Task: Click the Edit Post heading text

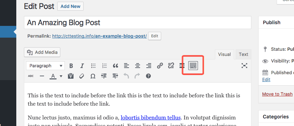Action: click(39, 6)
